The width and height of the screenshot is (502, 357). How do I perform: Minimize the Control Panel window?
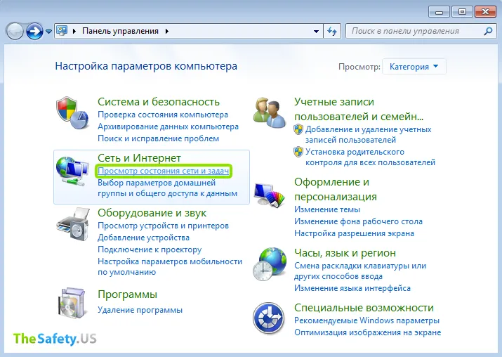click(439, 12)
